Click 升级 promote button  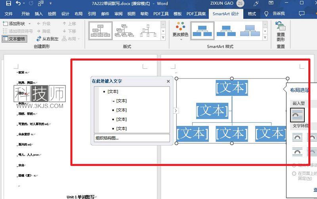pyautogui.click(x=44, y=24)
